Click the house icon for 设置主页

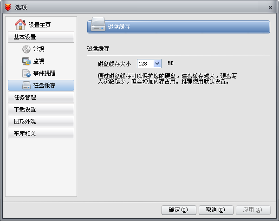(x=20, y=25)
